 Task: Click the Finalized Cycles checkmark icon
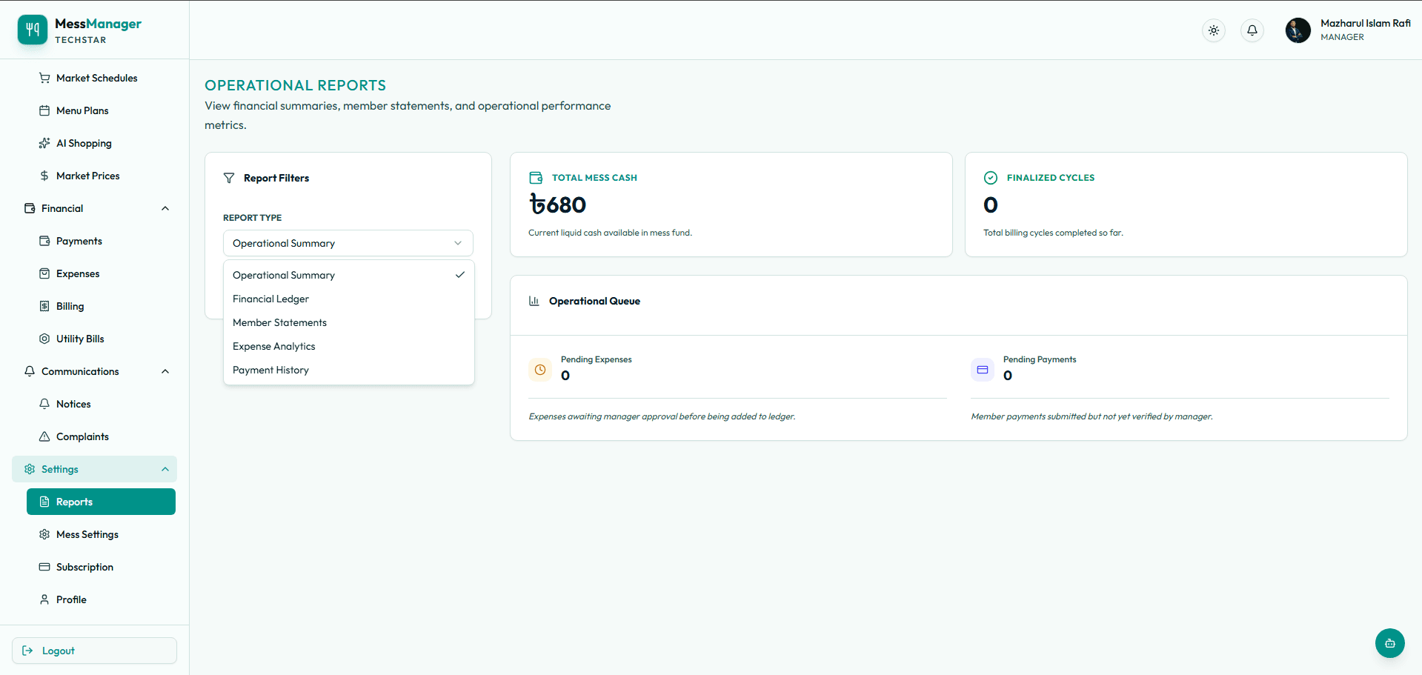991,178
